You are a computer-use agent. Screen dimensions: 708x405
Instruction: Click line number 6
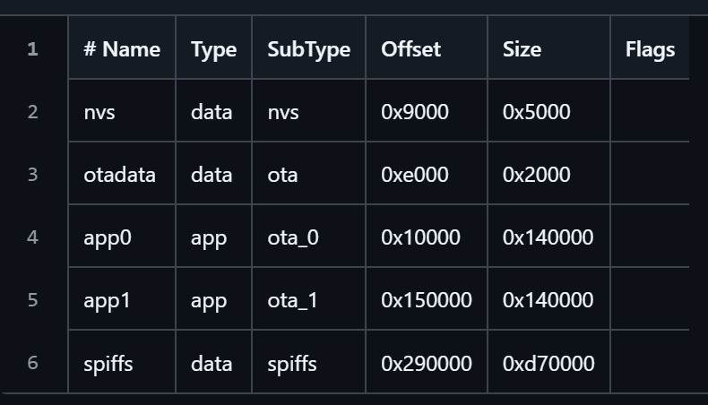33,363
